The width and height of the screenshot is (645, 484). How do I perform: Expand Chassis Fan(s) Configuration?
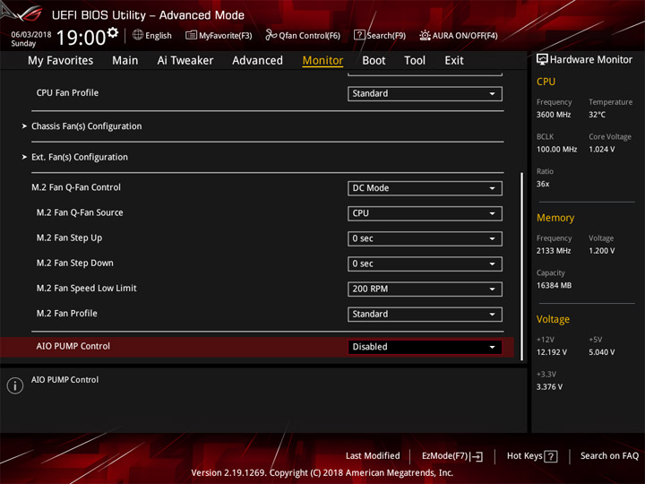coord(86,126)
